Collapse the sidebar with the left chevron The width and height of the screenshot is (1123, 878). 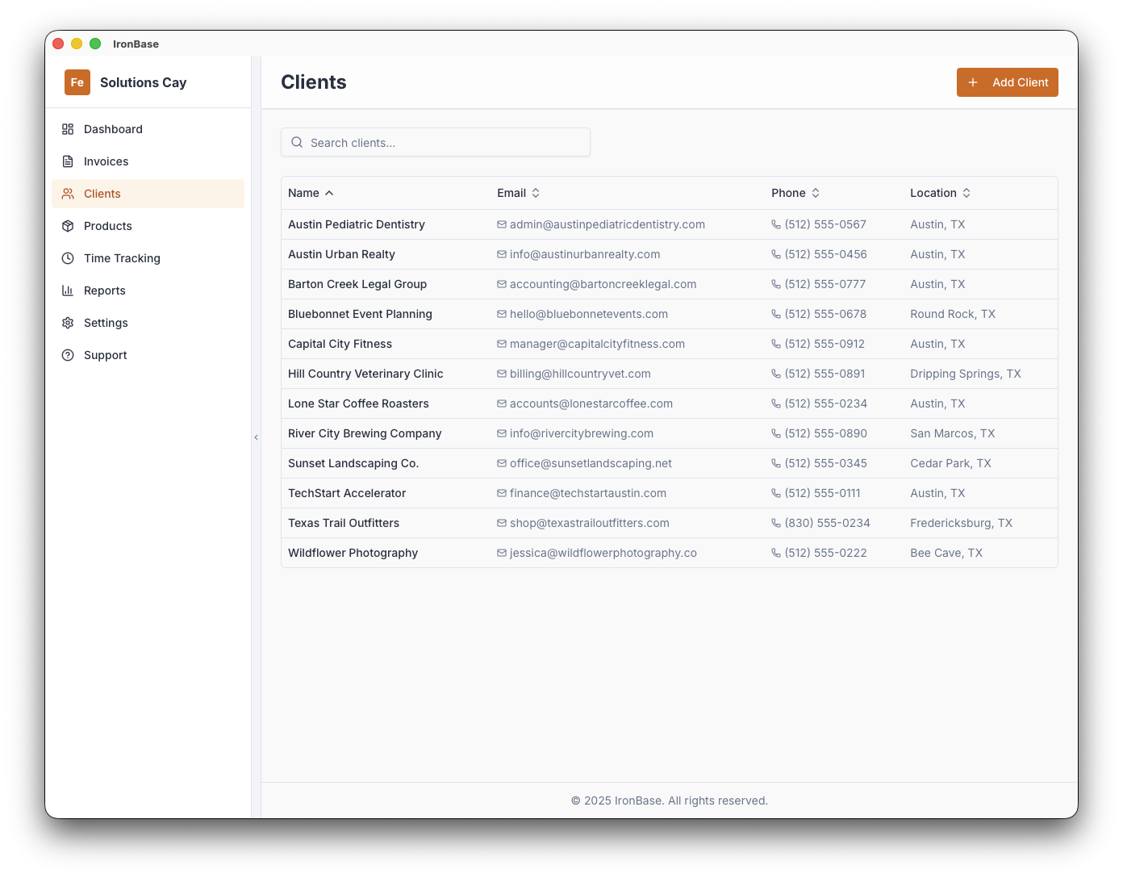pyautogui.click(x=256, y=437)
